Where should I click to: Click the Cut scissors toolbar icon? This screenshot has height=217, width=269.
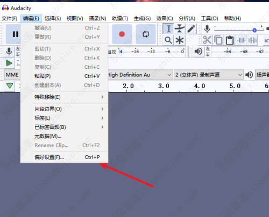(x=207, y=40)
